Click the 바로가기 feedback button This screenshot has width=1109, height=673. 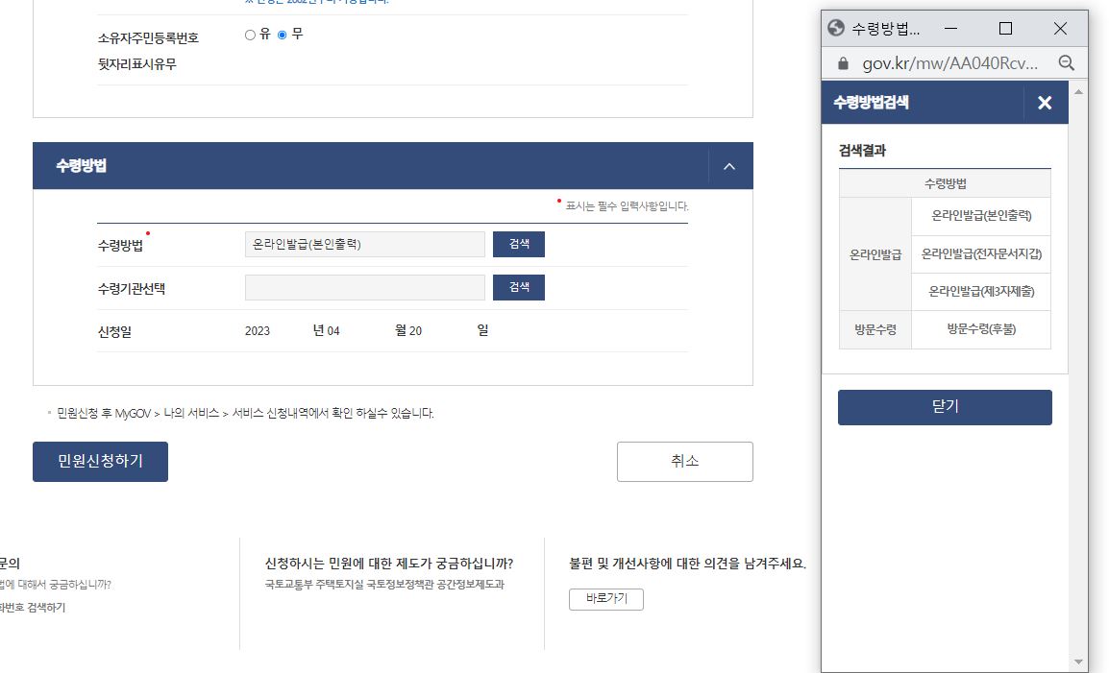click(606, 598)
